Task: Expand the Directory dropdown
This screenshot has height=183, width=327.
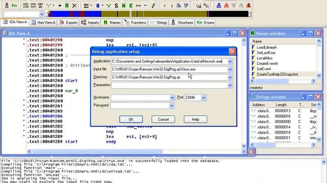Action: coord(230,77)
